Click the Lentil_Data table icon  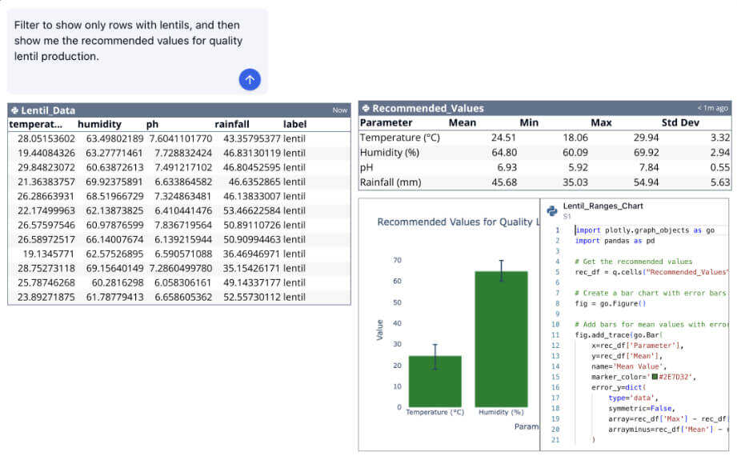(x=14, y=110)
